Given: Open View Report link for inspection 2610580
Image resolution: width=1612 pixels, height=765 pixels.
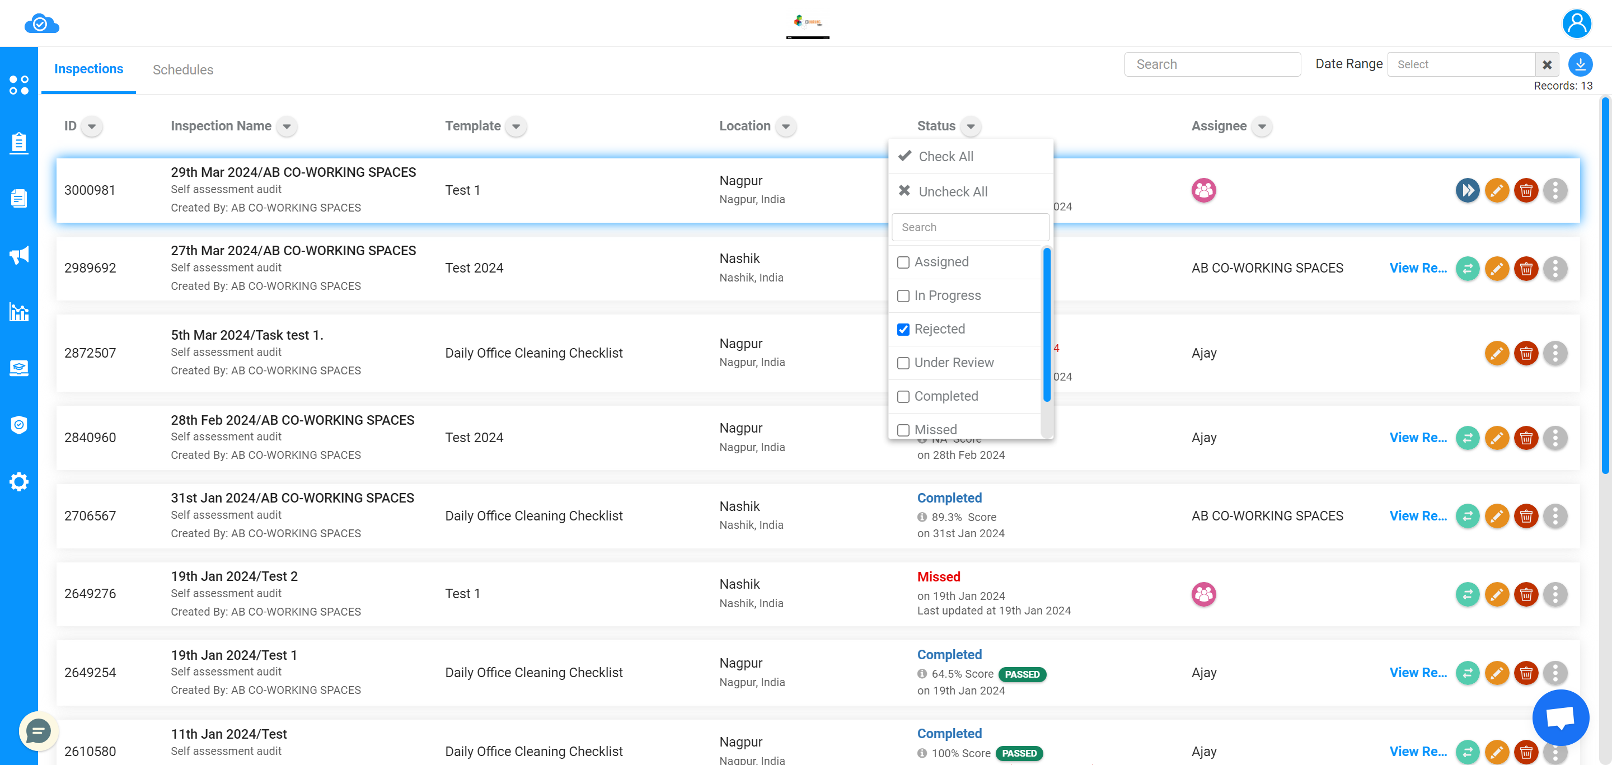Looking at the screenshot, I should tap(1418, 752).
